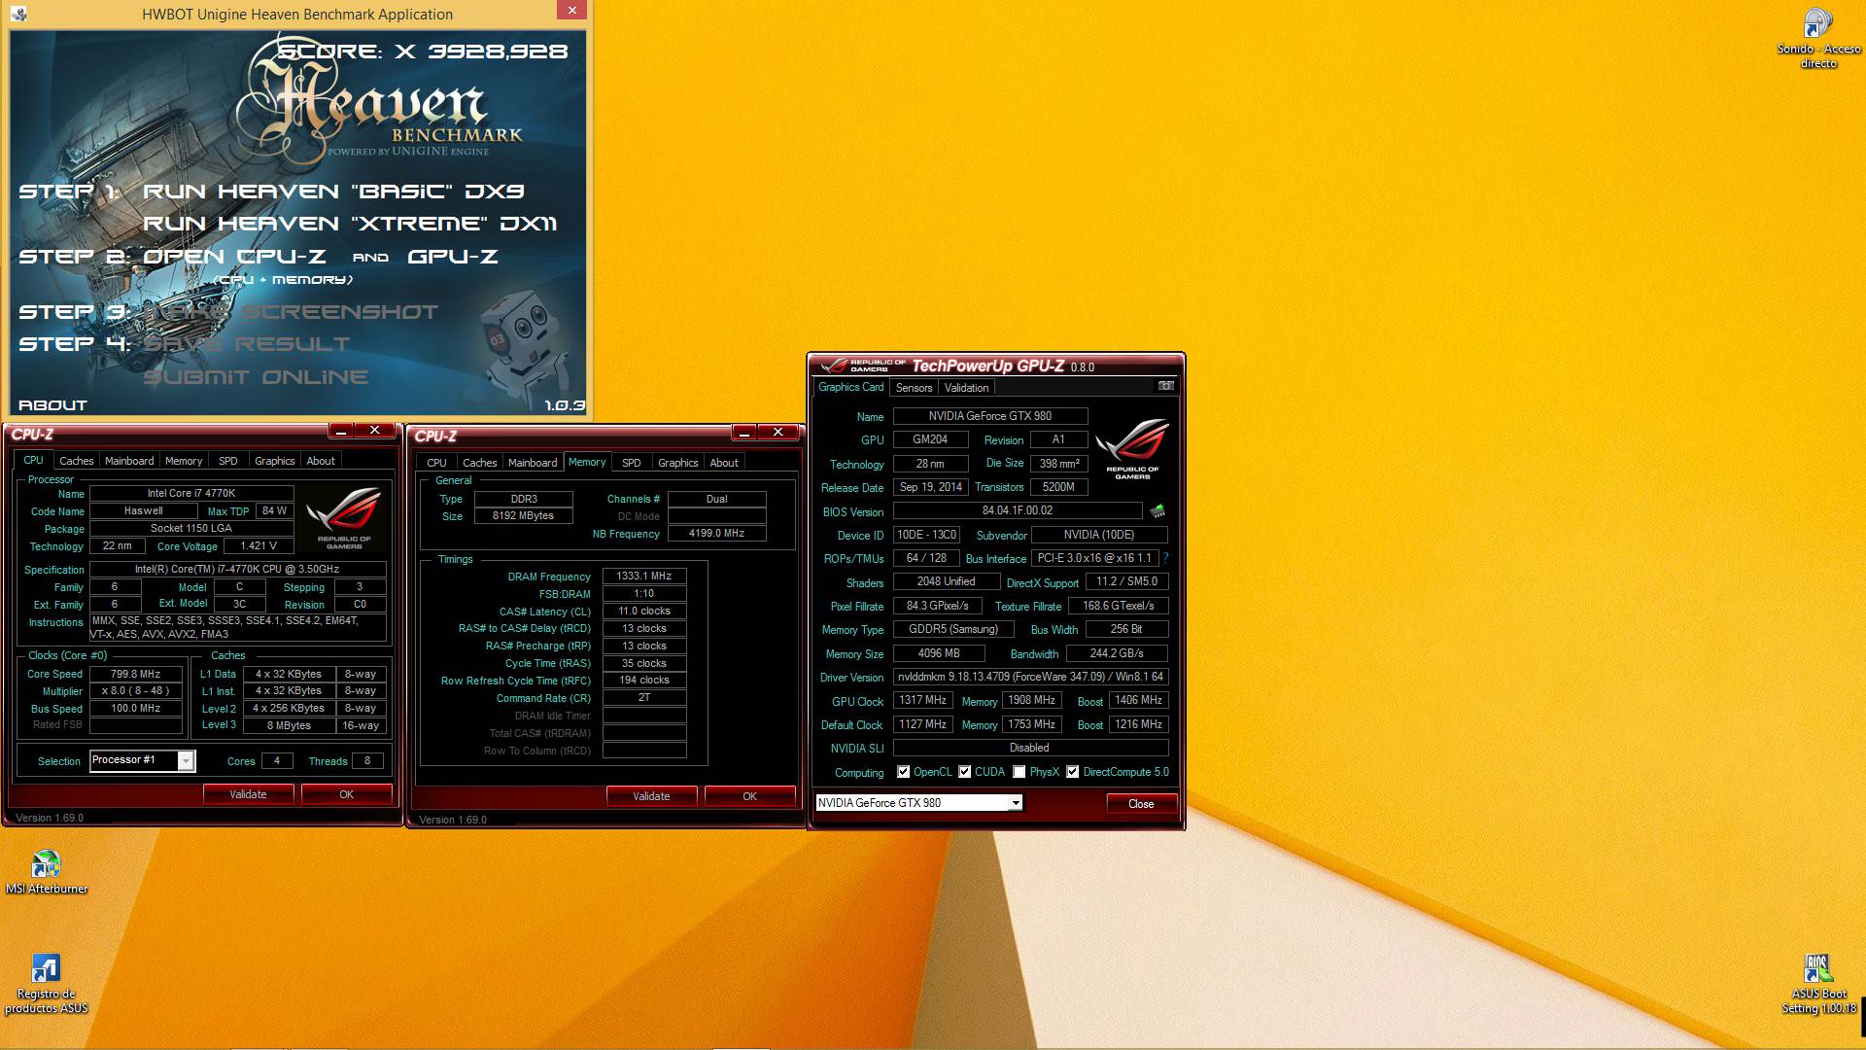The width and height of the screenshot is (1866, 1050).
Task: Click the Bus Interface question mark in GPU-Z
Action: pos(1165,558)
